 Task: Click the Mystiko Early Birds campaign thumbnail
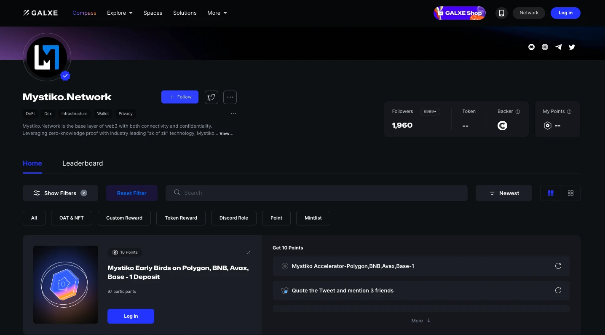pyautogui.click(x=66, y=284)
